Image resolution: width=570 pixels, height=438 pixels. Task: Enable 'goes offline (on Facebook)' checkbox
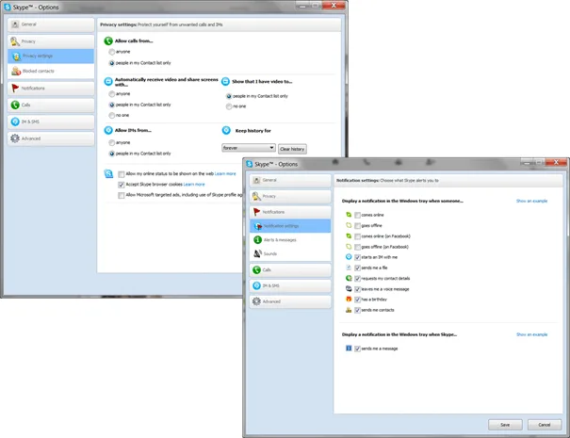[x=358, y=247]
